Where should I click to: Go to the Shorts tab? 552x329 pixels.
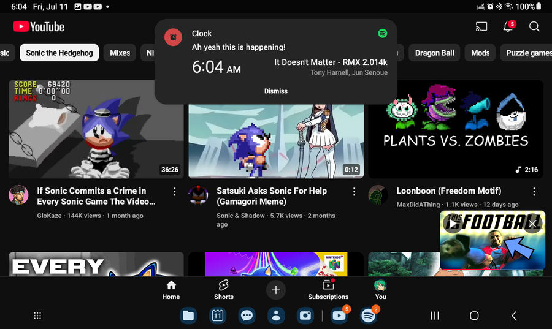[223, 290]
